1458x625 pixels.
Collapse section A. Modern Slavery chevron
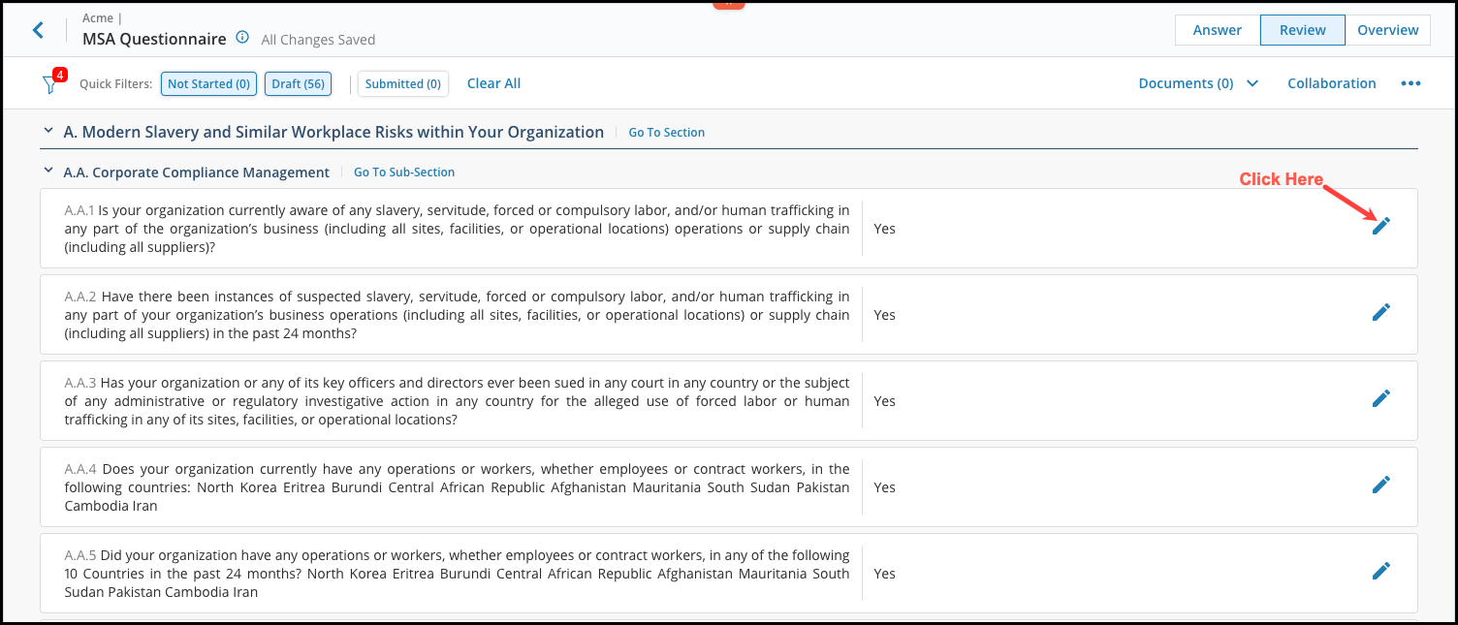click(48, 132)
